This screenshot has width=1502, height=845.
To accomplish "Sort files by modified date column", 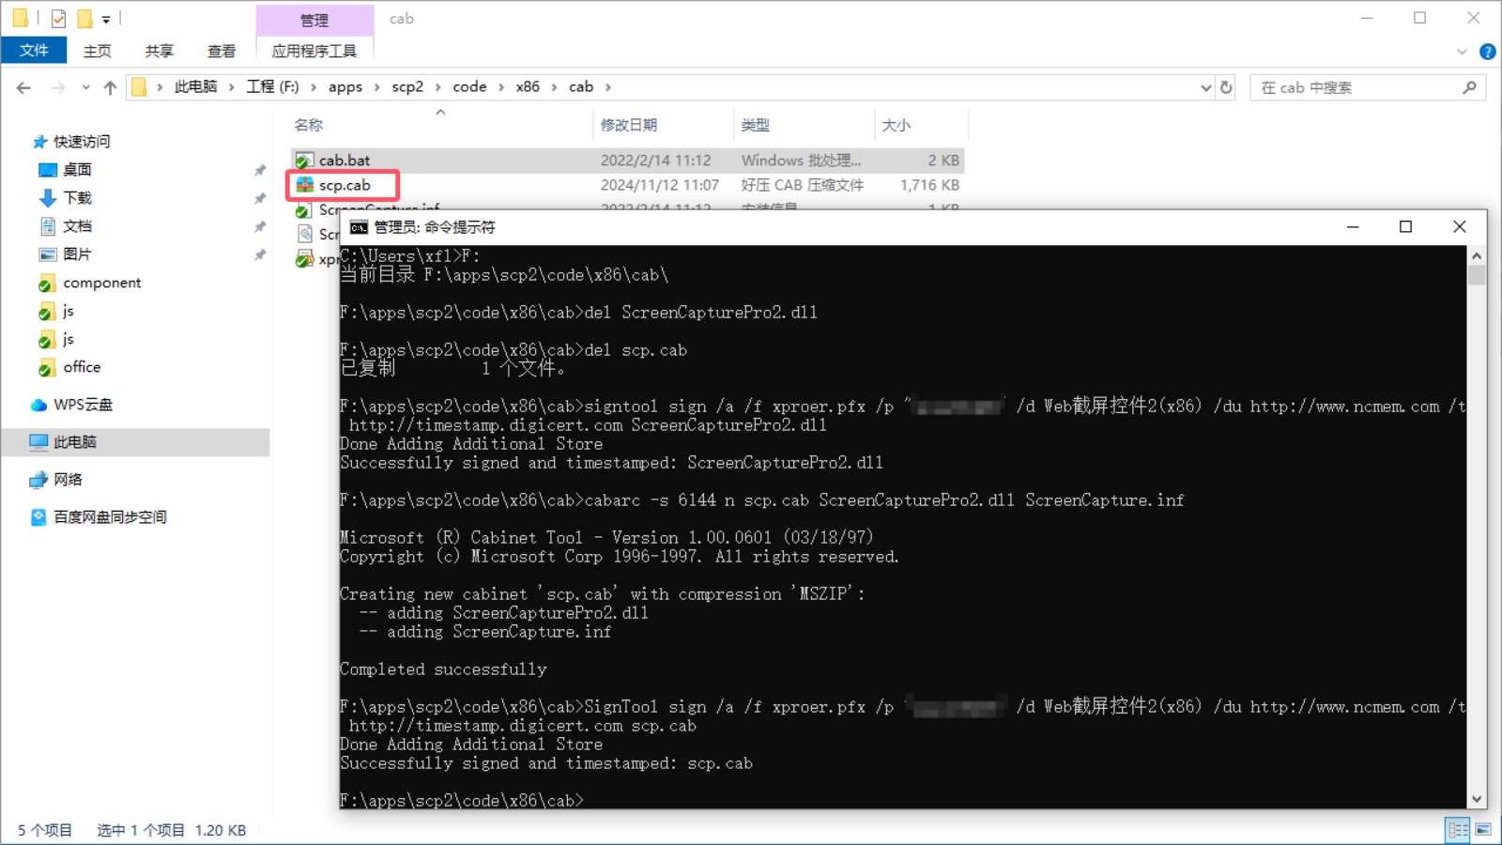I will coord(629,125).
